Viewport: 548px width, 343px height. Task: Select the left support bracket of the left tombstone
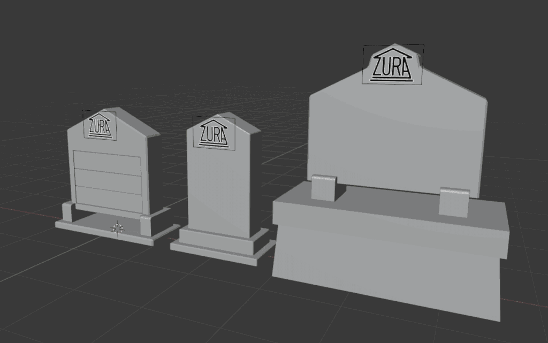pos(67,212)
